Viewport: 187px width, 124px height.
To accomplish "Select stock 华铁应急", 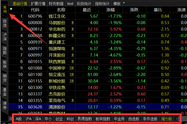I will (57, 88).
